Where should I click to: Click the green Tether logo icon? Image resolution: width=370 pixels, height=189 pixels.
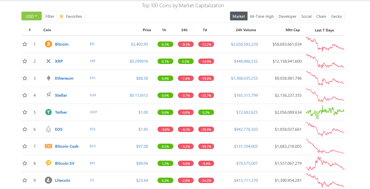pos(48,112)
